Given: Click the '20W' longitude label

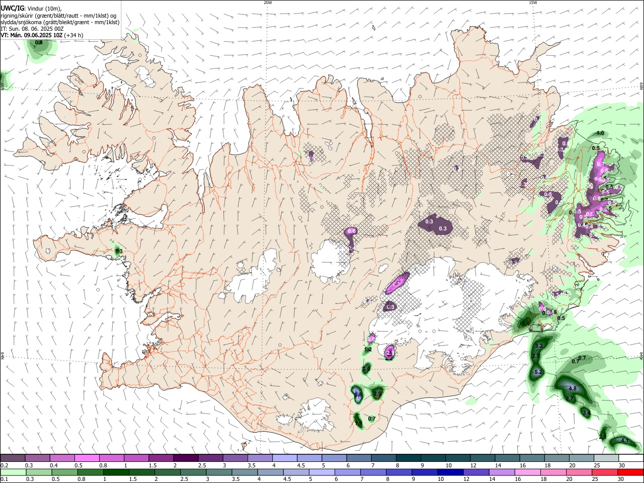Looking at the screenshot, I should [x=268, y=3].
